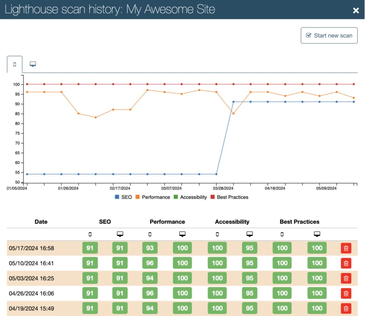Click the SEO column header
Viewport: 365px width, 316px height.
pyautogui.click(x=105, y=222)
